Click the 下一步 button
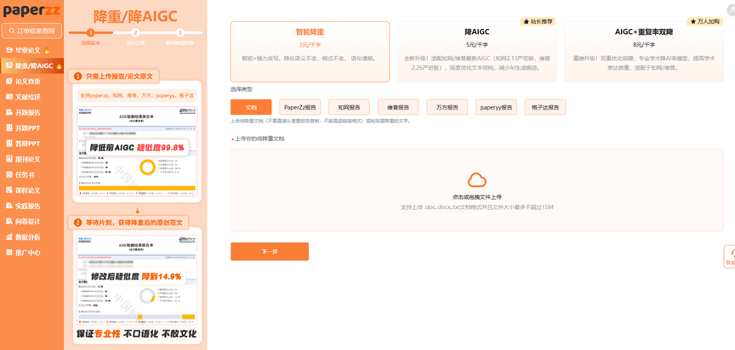 point(270,251)
